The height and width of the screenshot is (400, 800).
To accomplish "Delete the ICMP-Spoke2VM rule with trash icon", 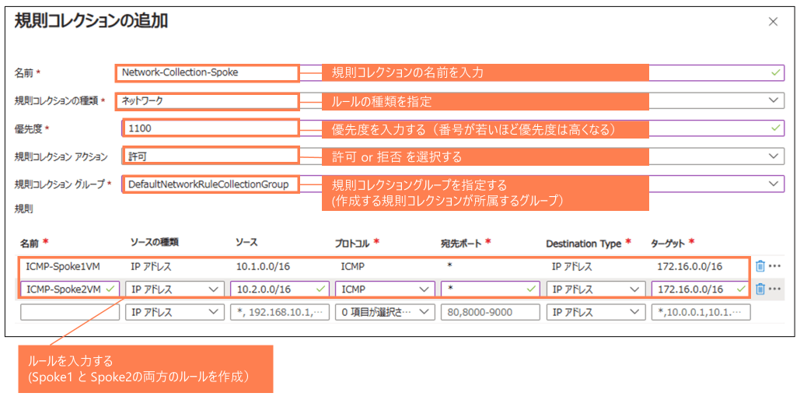I will (760, 289).
